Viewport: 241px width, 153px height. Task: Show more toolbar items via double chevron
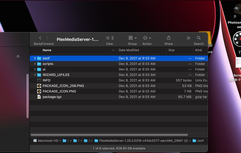pos(188,38)
